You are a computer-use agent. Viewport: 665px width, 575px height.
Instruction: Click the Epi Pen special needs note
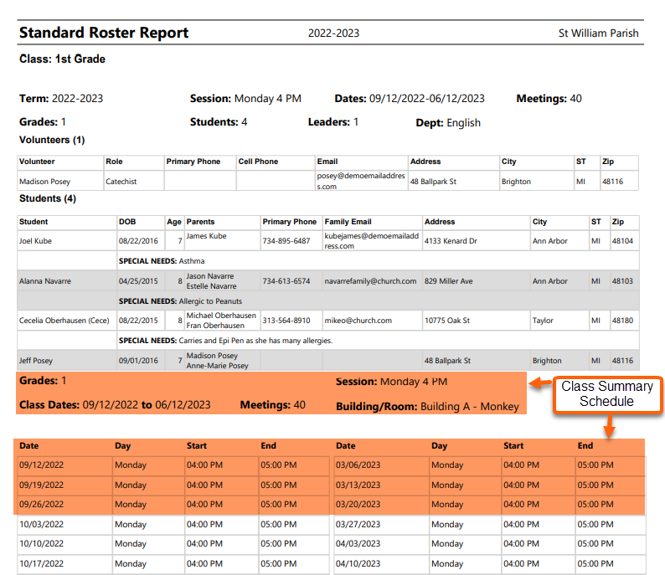255,341
